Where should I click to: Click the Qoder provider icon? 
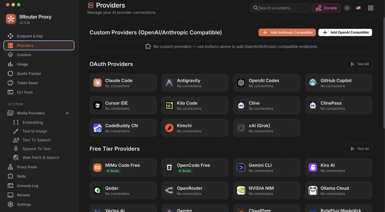coord(98,190)
